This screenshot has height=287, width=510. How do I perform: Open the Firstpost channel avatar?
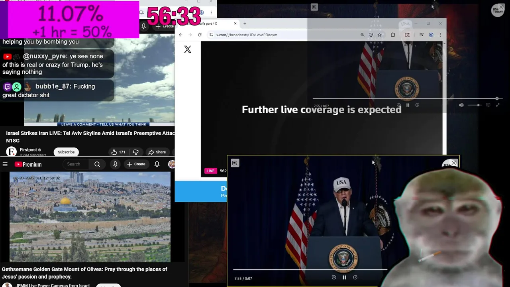tap(11, 151)
